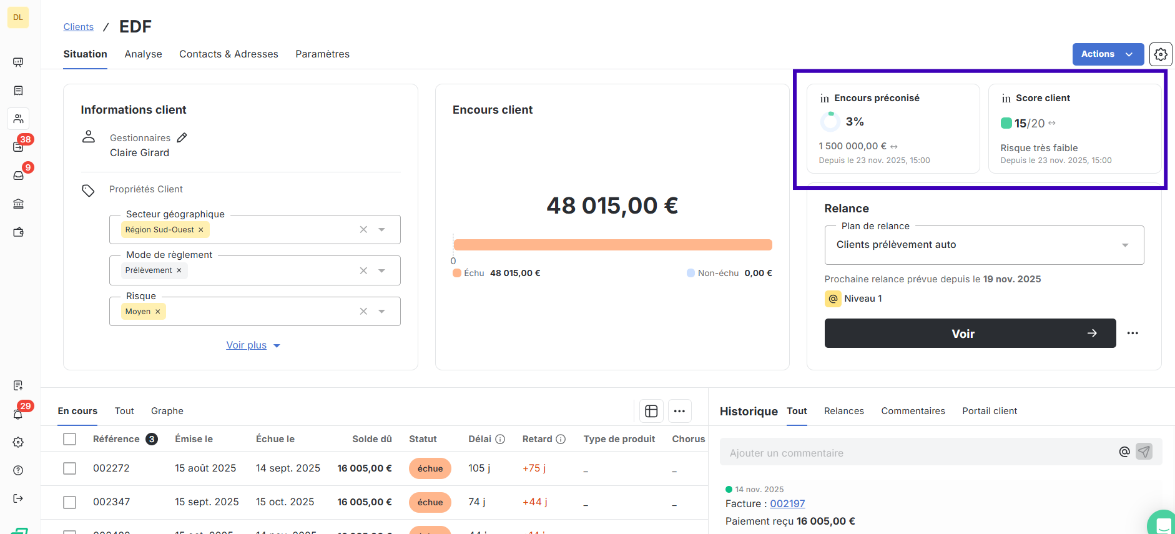Sort by the Solde dû column header
The width and height of the screenshot is (1175, 534).
[372, 439]
